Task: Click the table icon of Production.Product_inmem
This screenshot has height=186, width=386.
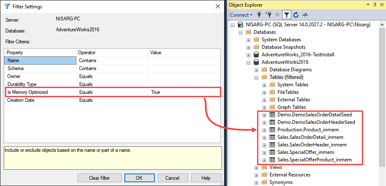Action: tap(272, 130)
